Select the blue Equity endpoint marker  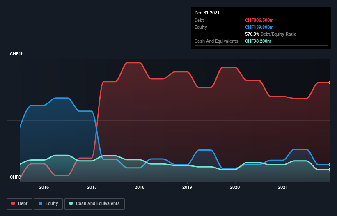[x=330, y=165]
